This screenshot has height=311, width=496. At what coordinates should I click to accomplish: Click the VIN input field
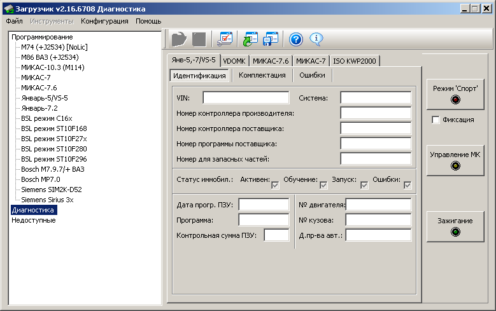246,97
